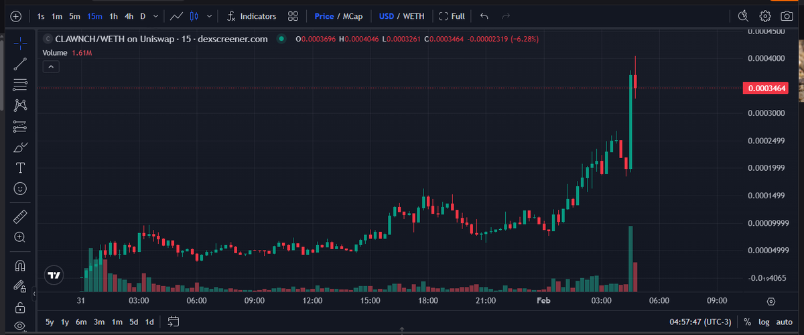Collapse the legend indicator arrow
804x335 pixels.
(51, 66)
